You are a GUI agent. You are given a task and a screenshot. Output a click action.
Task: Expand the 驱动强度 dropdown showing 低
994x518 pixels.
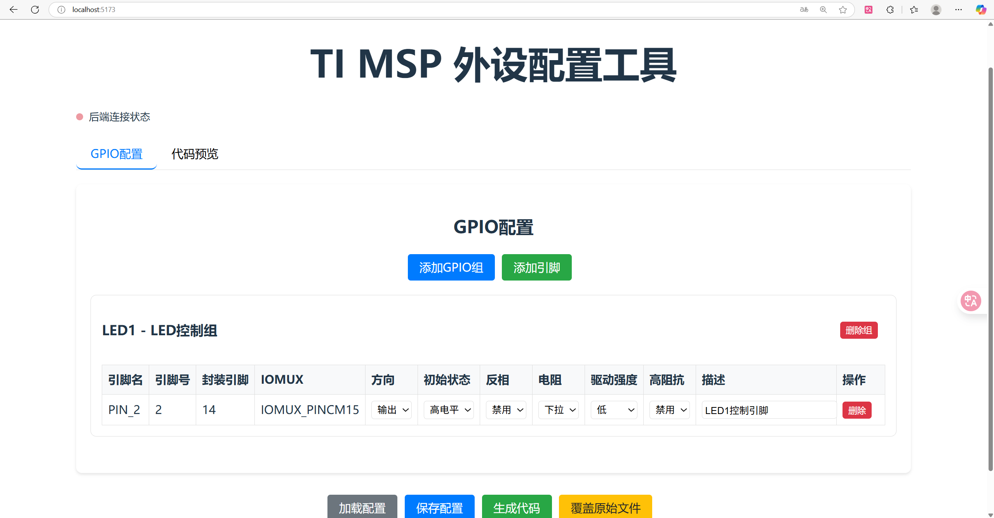(x=614, y=410)
